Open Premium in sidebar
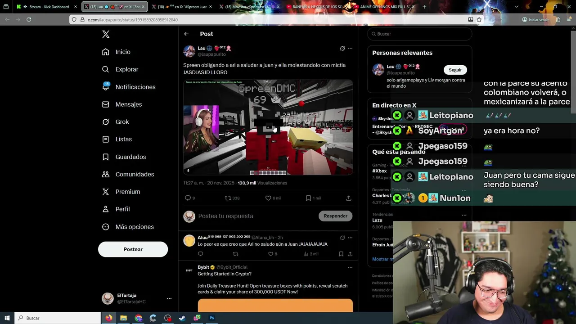This screenshot has height=324, width=576. [121, 192]
